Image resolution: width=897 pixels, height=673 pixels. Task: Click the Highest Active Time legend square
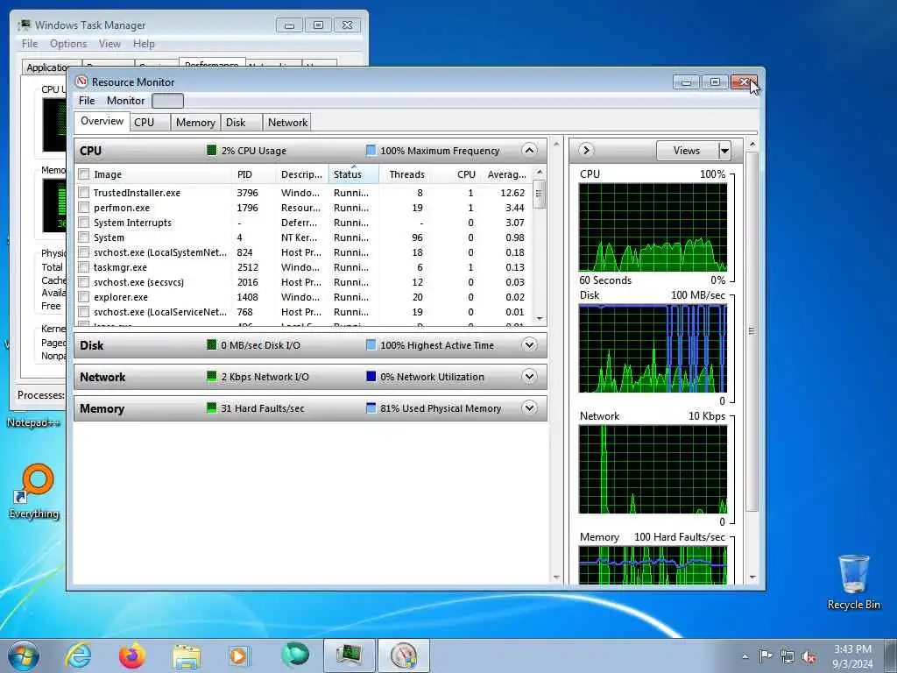[371, 345]
